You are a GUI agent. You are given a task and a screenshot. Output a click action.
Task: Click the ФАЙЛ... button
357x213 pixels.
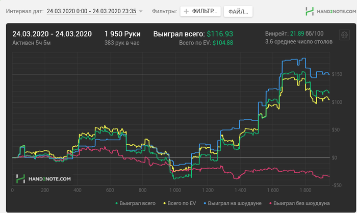[x=238, y=11]
